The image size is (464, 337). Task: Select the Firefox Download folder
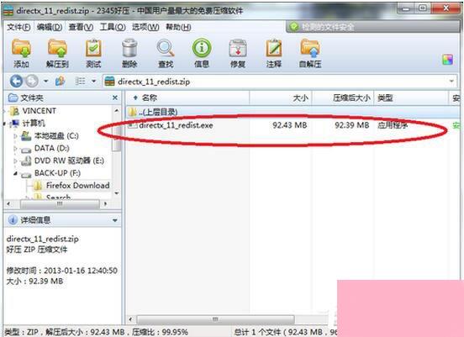click(78, 186)
